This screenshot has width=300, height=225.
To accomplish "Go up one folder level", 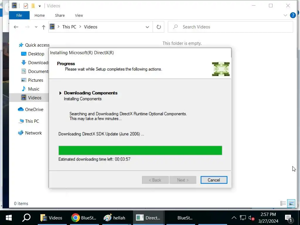I will [x=44, y=27].
